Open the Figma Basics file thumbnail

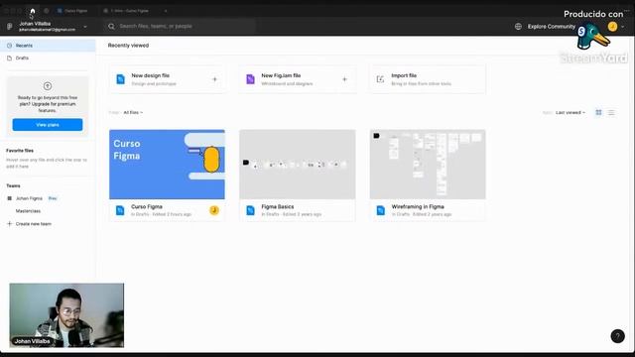(298, 165)
